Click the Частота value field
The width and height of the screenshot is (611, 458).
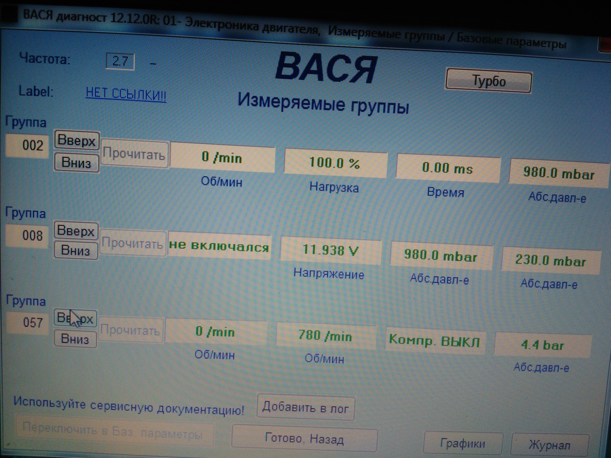point(120,62)
